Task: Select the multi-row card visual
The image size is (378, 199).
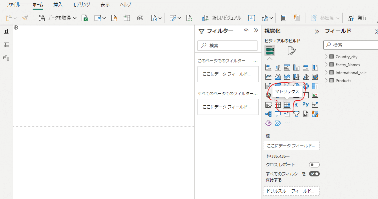Action: click(x=306, y=95)
